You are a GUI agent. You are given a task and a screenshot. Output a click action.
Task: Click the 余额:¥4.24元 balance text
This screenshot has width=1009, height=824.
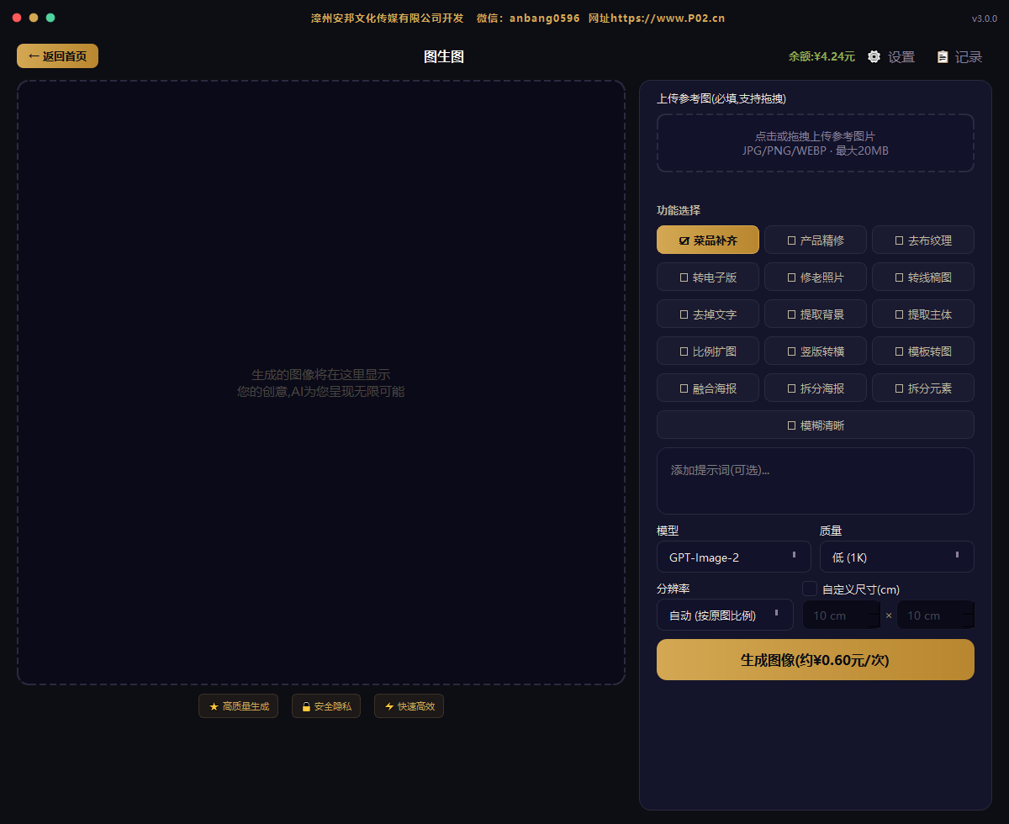tap(821, 56)
